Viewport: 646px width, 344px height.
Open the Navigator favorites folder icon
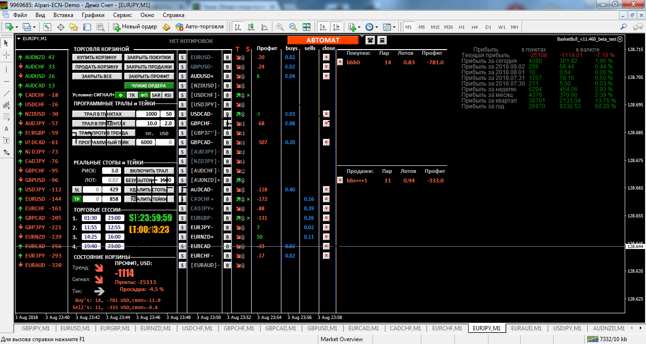point(74,27)
